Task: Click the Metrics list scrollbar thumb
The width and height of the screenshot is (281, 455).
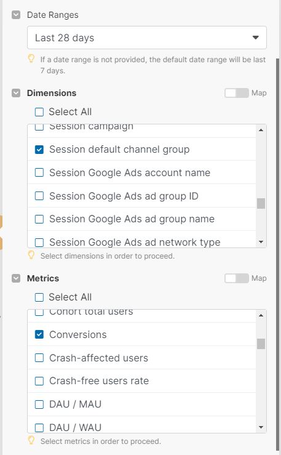Action: (261, 344)
